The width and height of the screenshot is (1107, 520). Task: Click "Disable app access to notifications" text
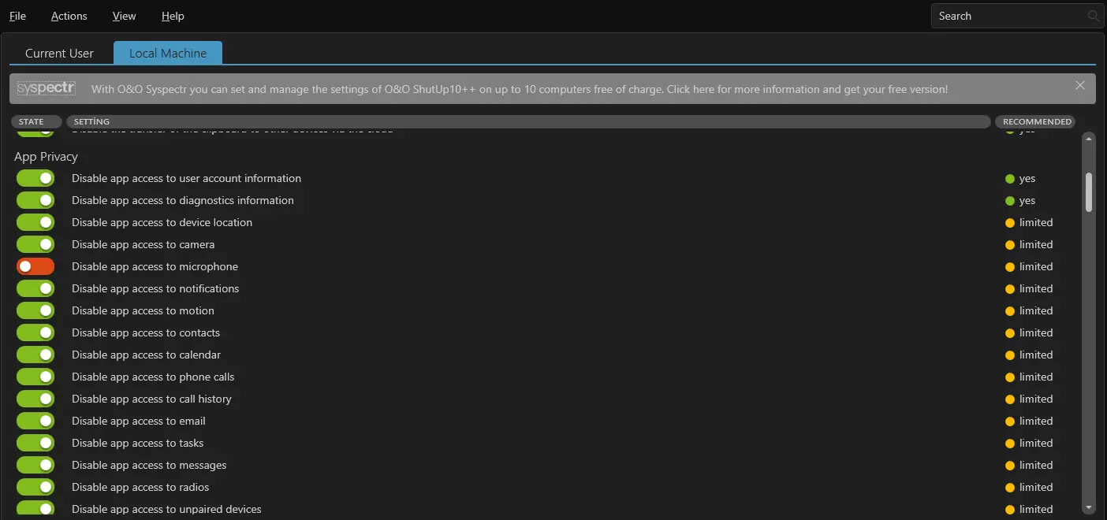click(x=155, y=288)
